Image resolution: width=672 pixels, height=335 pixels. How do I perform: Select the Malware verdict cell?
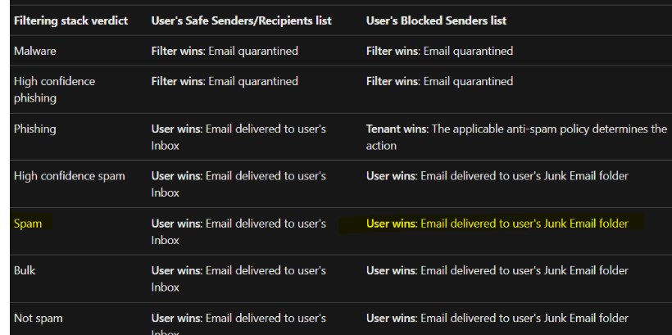(34, 51)
